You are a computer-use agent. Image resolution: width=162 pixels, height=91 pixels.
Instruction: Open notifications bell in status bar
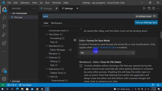[x=158, y=85]
